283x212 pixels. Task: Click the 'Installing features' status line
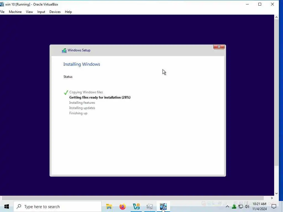(x=82, y=103)
